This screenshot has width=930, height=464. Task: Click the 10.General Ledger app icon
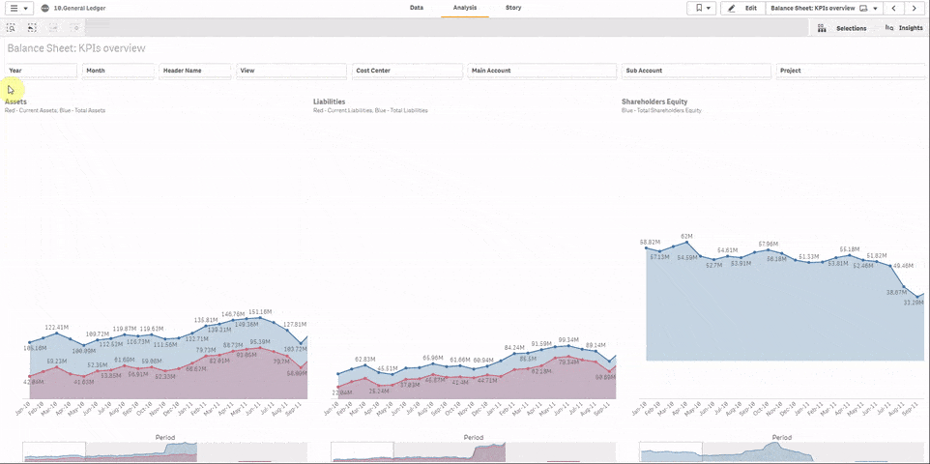coord(45,9)
